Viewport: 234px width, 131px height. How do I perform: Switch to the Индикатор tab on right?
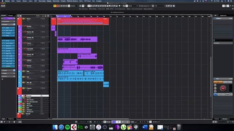pos(223,15)
